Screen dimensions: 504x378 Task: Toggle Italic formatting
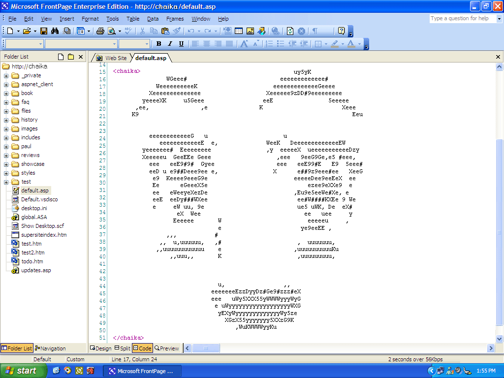(170, 44)
